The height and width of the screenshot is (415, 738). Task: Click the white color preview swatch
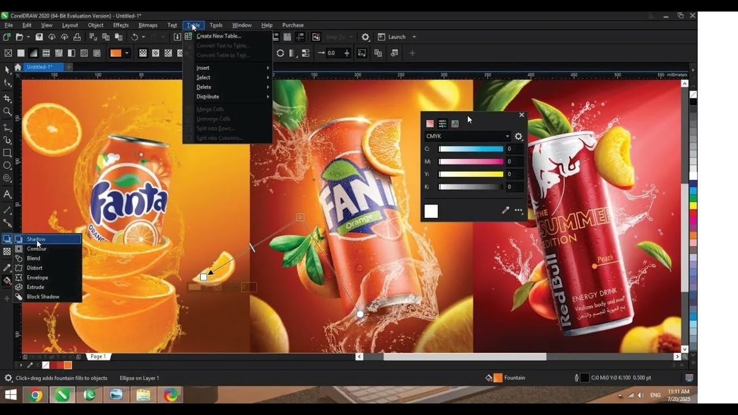tap(431, 212)
